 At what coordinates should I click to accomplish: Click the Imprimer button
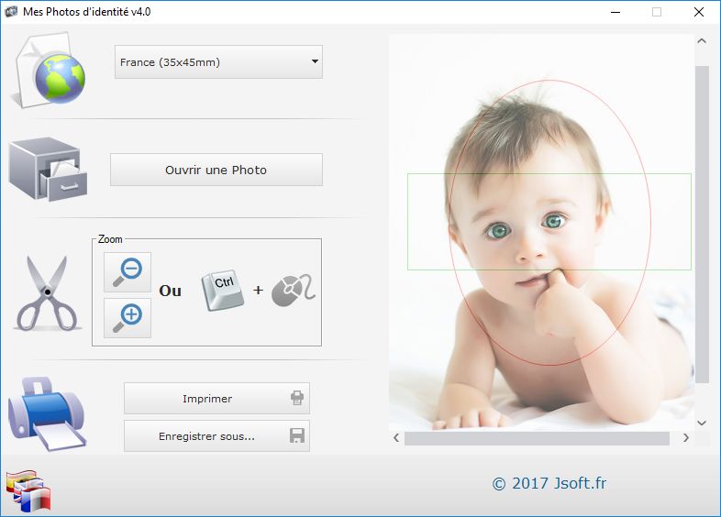[216, 399]
